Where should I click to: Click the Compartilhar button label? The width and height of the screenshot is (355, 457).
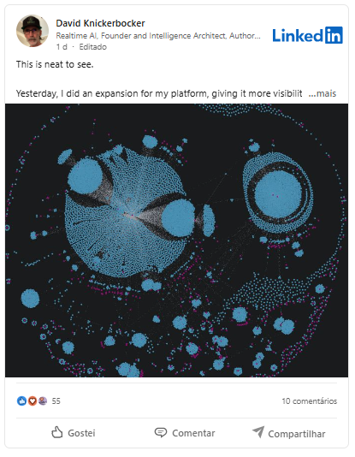click(x=297, y=434)
